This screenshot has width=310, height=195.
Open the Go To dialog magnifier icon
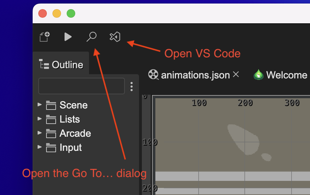(x=92, y=37)
